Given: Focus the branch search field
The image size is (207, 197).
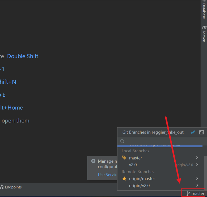Looking at the screenshot, I should tap(162, 141).
